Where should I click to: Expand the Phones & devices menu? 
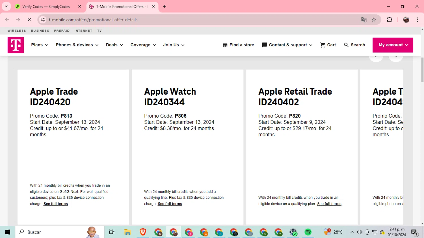pos(77,45)
